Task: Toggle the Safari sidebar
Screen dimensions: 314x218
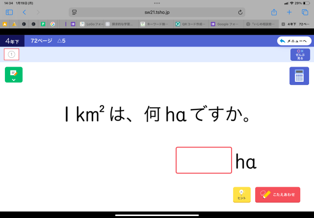Action: [x=9, y=12]
